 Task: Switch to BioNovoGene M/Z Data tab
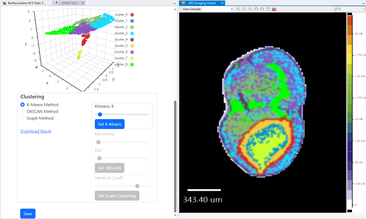coord(26,3)
